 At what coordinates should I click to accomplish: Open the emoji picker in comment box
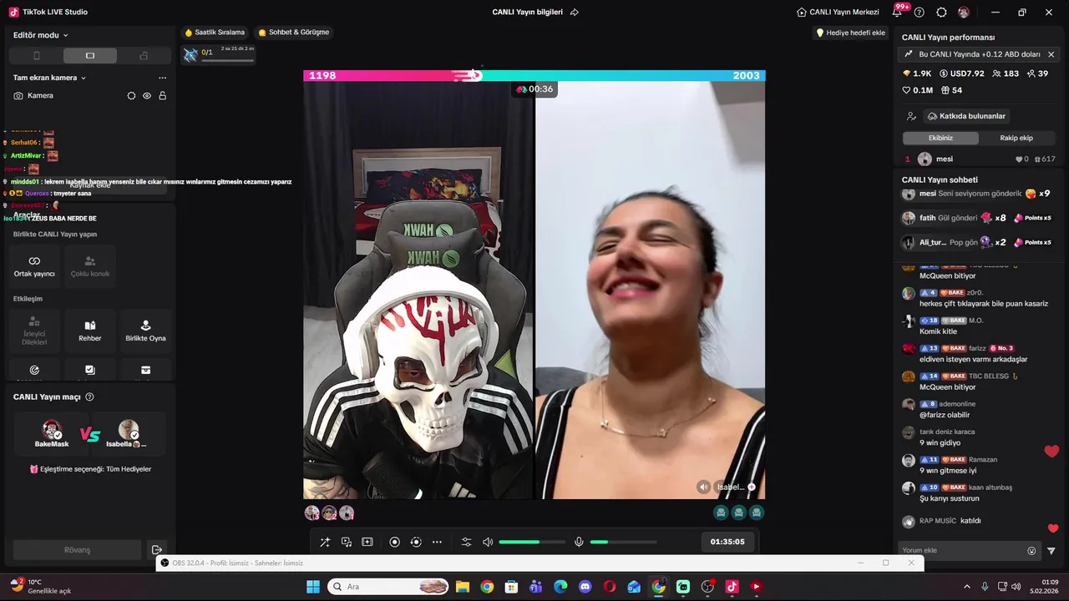click(1031, 551)
